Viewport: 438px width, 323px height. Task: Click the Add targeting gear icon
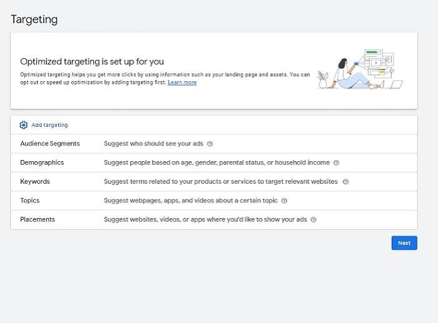[24, 125]
